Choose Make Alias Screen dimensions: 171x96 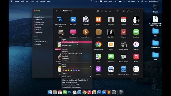[76, 59]
